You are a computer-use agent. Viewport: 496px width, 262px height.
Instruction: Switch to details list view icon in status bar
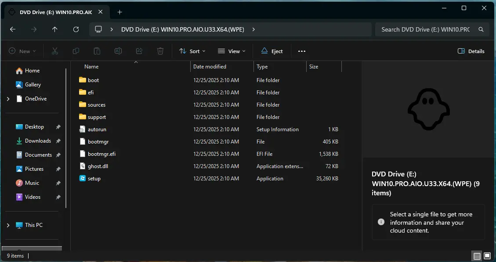click(x=477, y=256)
